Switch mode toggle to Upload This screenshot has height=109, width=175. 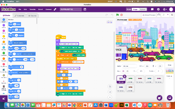click(x=143, y=9)
